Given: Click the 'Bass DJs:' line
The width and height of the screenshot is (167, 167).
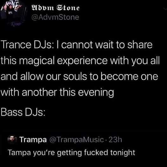Looking at the screenshot, I should [23, 112].
